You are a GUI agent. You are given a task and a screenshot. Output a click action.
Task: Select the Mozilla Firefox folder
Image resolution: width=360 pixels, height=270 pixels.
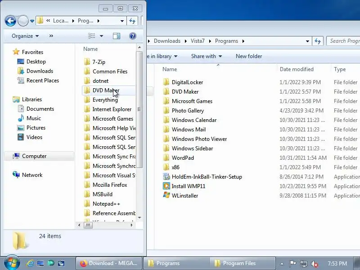tap(109, 185)
